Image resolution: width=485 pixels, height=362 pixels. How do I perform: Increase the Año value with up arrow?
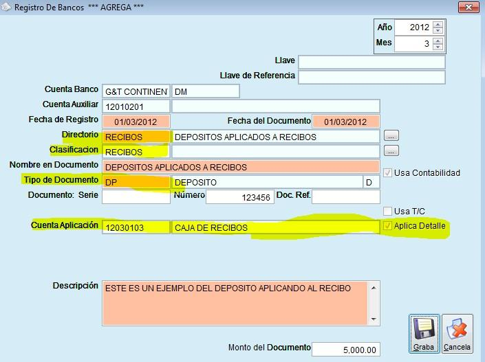coord(438,24)
